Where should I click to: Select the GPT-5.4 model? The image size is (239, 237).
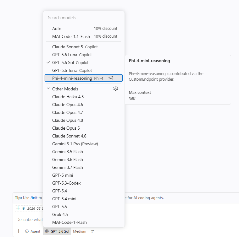point(84,191)
